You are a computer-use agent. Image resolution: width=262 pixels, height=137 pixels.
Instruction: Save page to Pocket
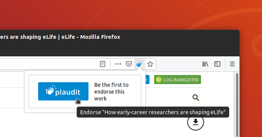(129, 64)
